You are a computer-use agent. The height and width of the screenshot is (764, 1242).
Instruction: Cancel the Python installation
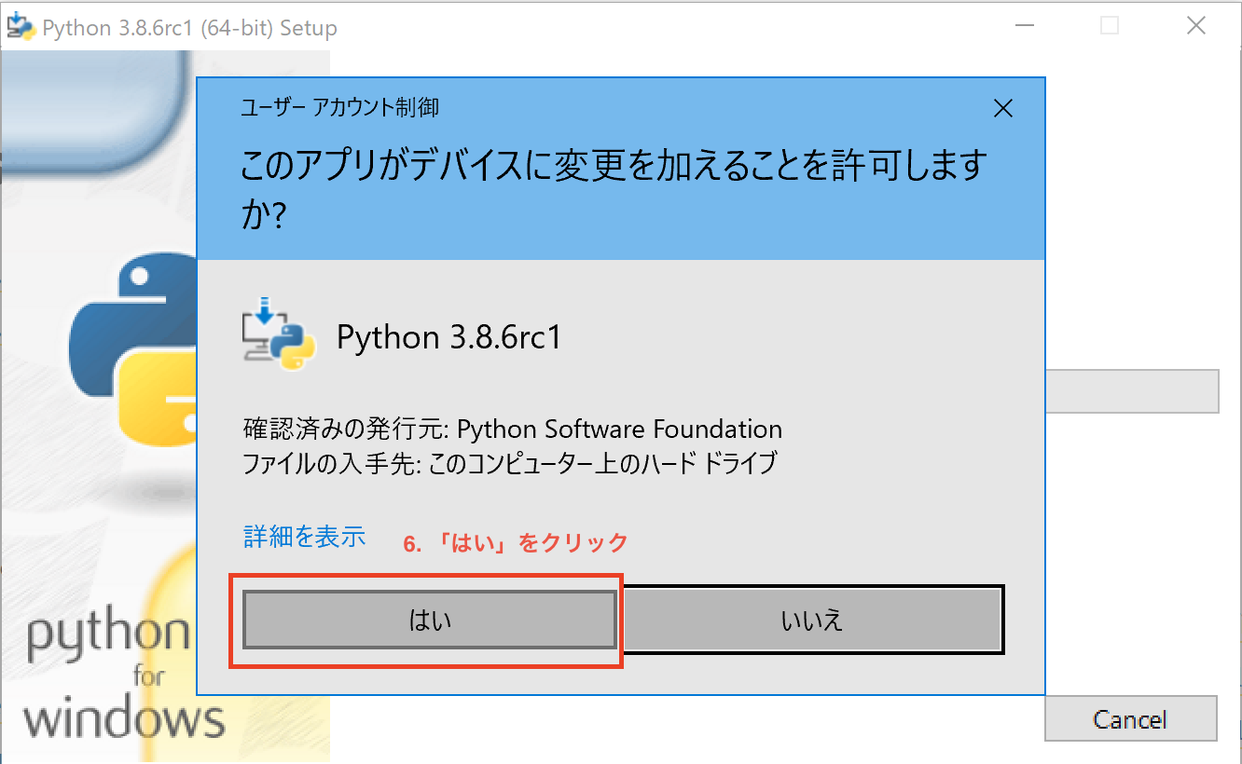coord(1130,719)
